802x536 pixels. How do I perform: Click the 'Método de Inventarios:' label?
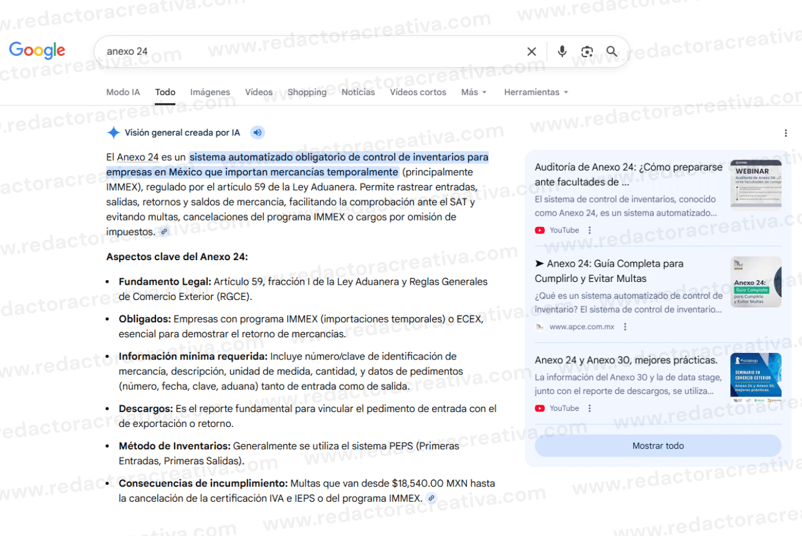(x=175, y=446)
